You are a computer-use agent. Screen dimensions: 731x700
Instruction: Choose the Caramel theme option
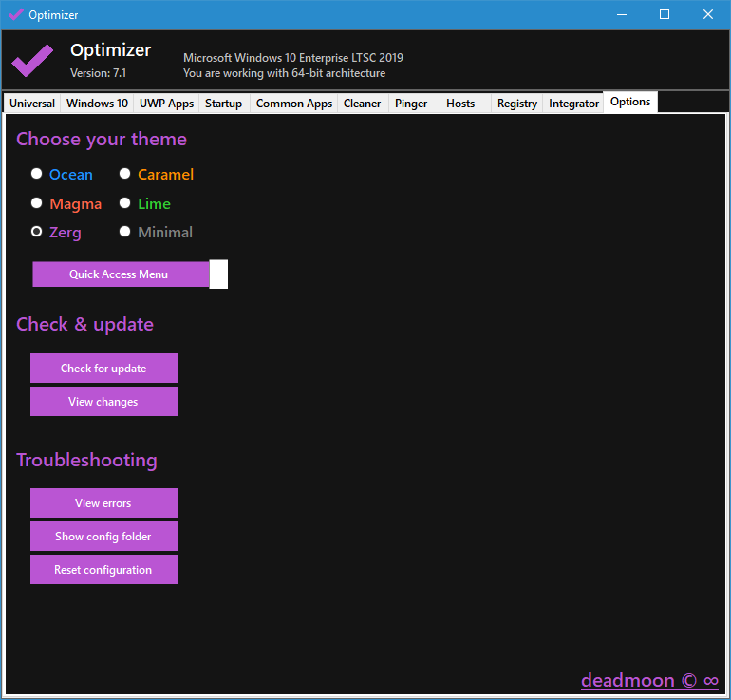tap(125, 174)
